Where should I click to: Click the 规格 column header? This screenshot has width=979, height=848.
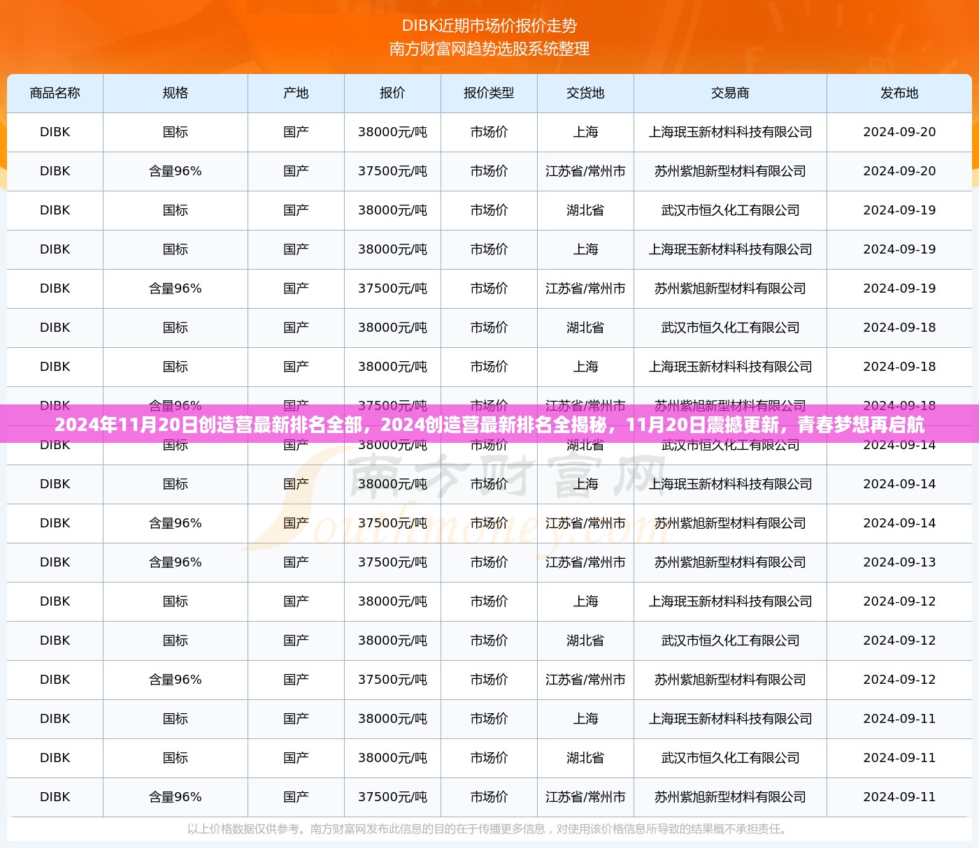point(176,93)
